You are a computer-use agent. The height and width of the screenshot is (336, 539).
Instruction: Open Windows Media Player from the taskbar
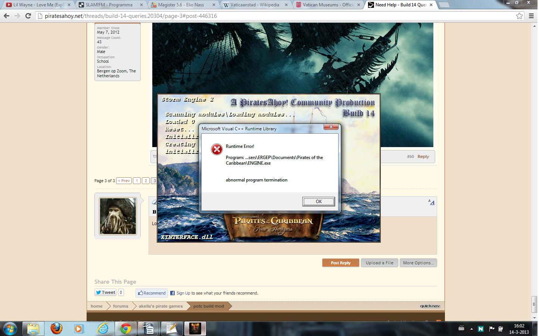(78, 329)
